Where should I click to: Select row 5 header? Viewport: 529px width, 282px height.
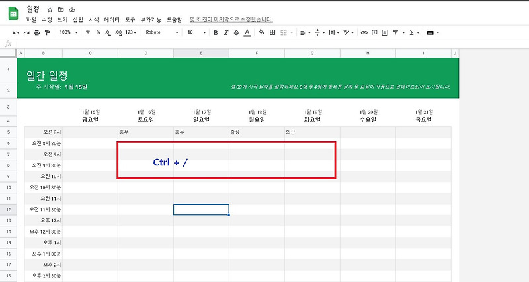tap(8, 132)
